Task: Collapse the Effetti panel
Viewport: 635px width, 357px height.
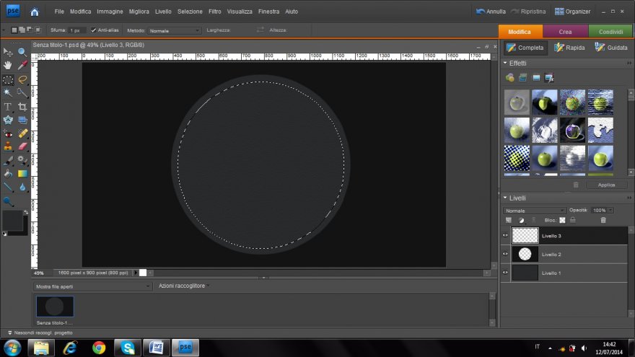Action: pyautogui.click(x=505, y=63)
